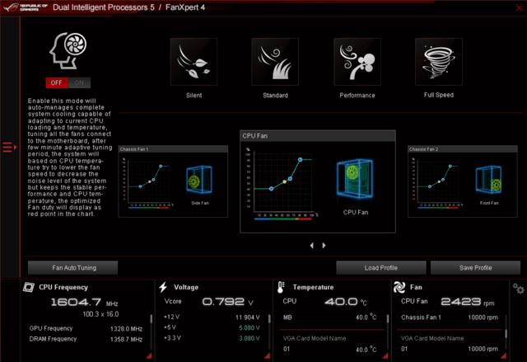Click the DRAM Frequency row
Image resolution: width=527 pixels, height=362 pixels.
(x=86, y=339)
